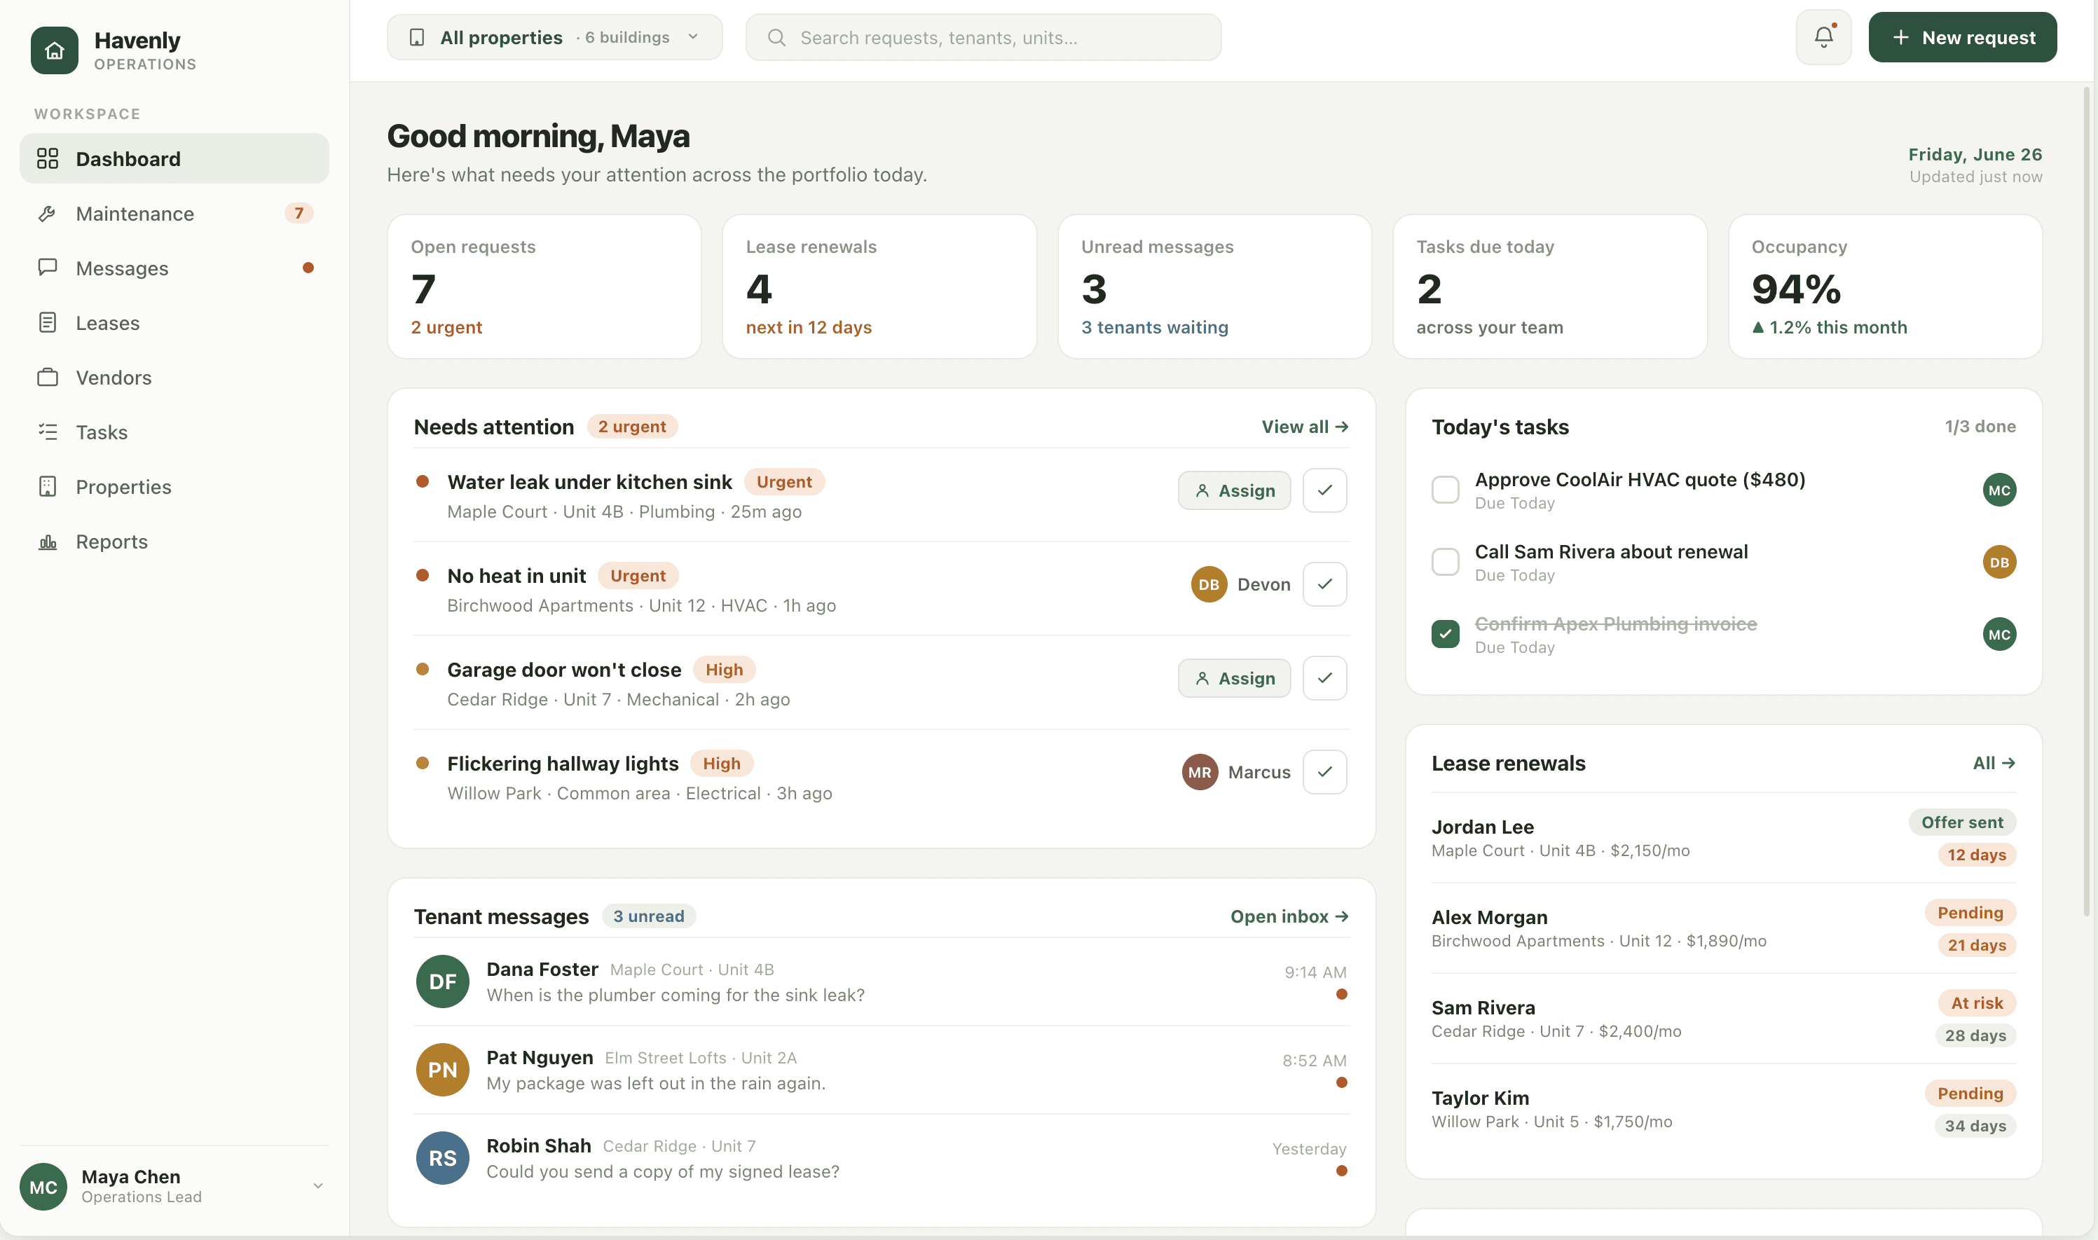The image size is (2098, 1240).
Task: Open the Lease renewals summary card
Action: coord(879,287)
